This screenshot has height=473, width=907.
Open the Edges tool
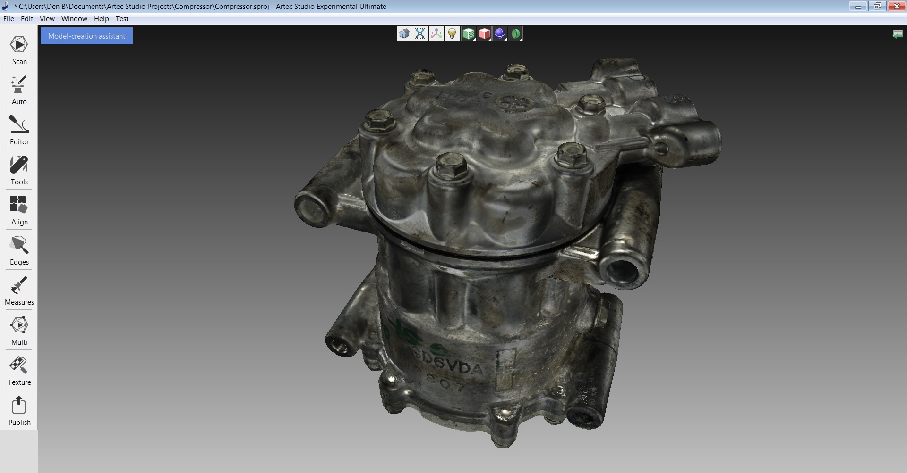[19, 250]
